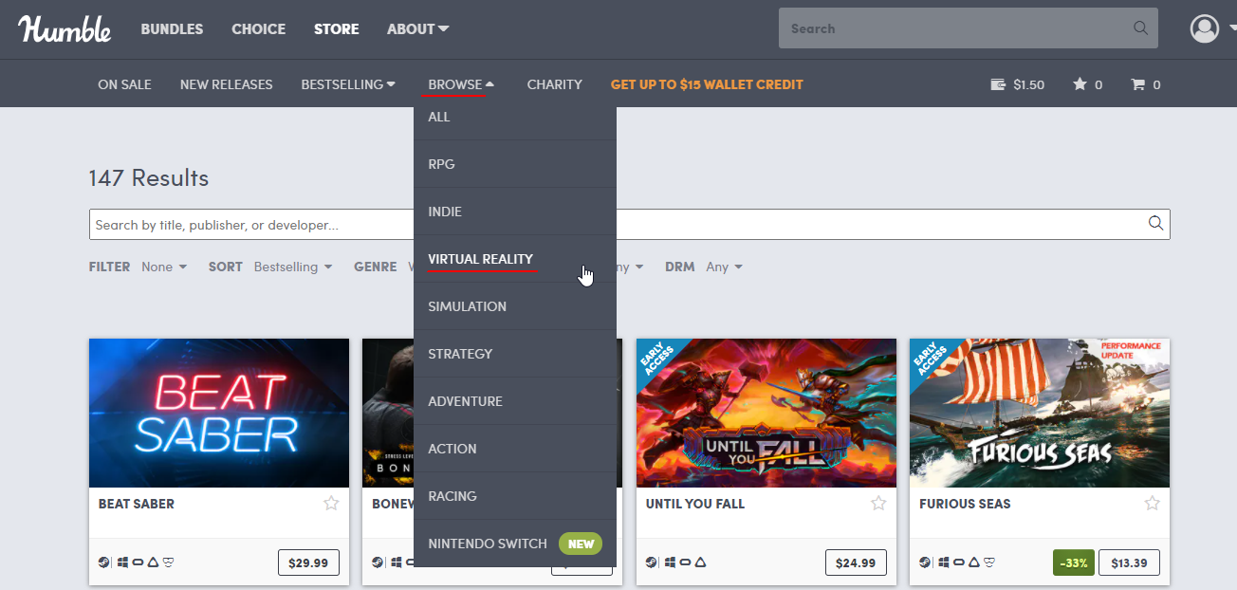
Task: Click the Beat Saber title text
Action: click(137, 504)
